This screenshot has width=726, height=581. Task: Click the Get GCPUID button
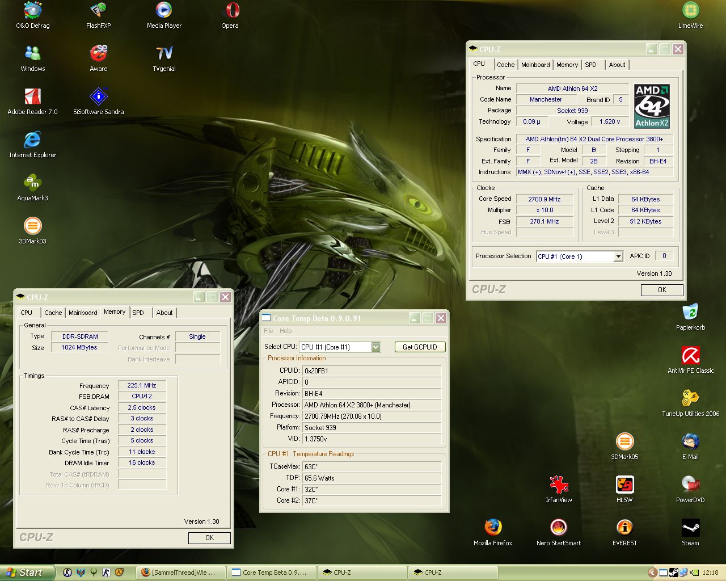click(x=420, y=347)
